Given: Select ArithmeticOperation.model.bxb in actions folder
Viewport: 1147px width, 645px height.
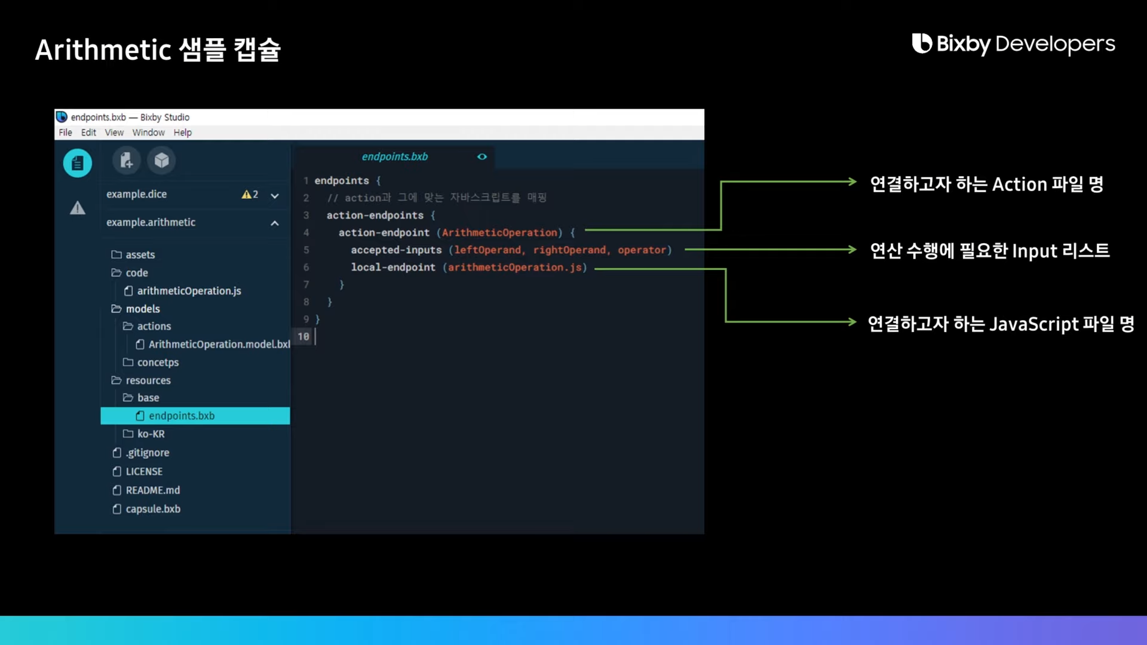Looking at the screenshot, I should click(x=219, y=345).
